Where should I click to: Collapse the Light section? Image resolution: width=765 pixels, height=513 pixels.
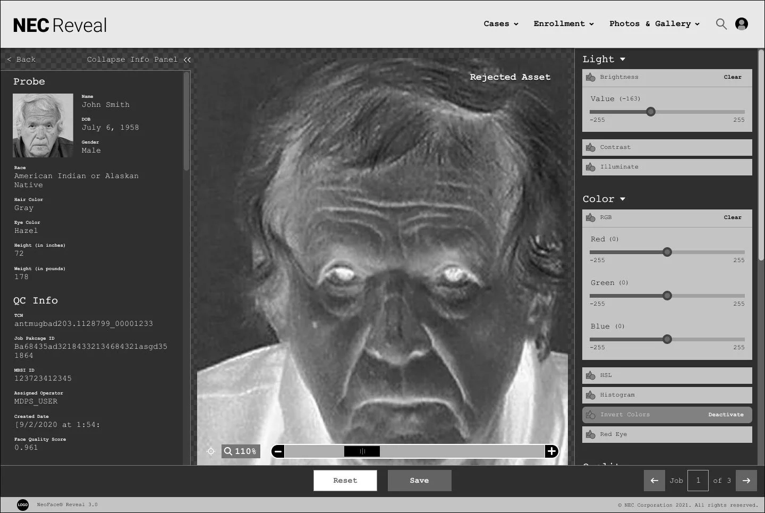click(622, 59)
